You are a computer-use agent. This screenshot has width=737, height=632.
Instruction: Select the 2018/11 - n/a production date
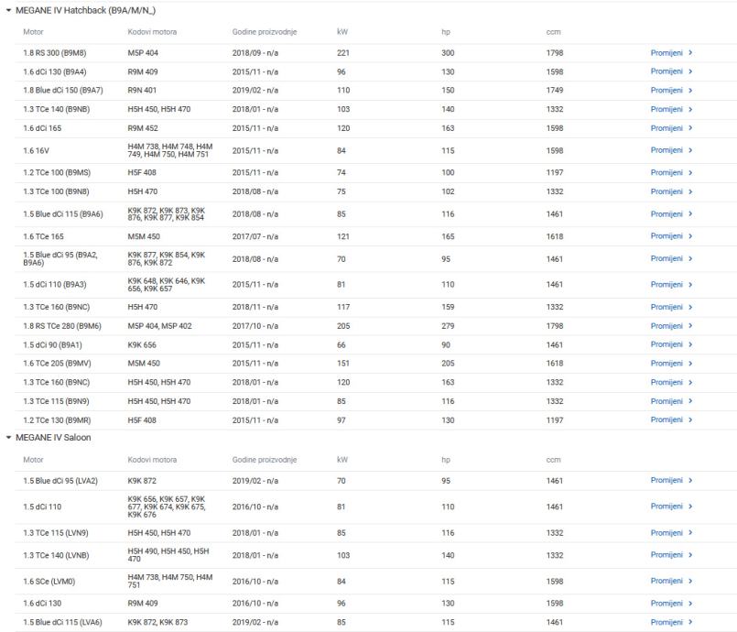click(x=255, y=307)
